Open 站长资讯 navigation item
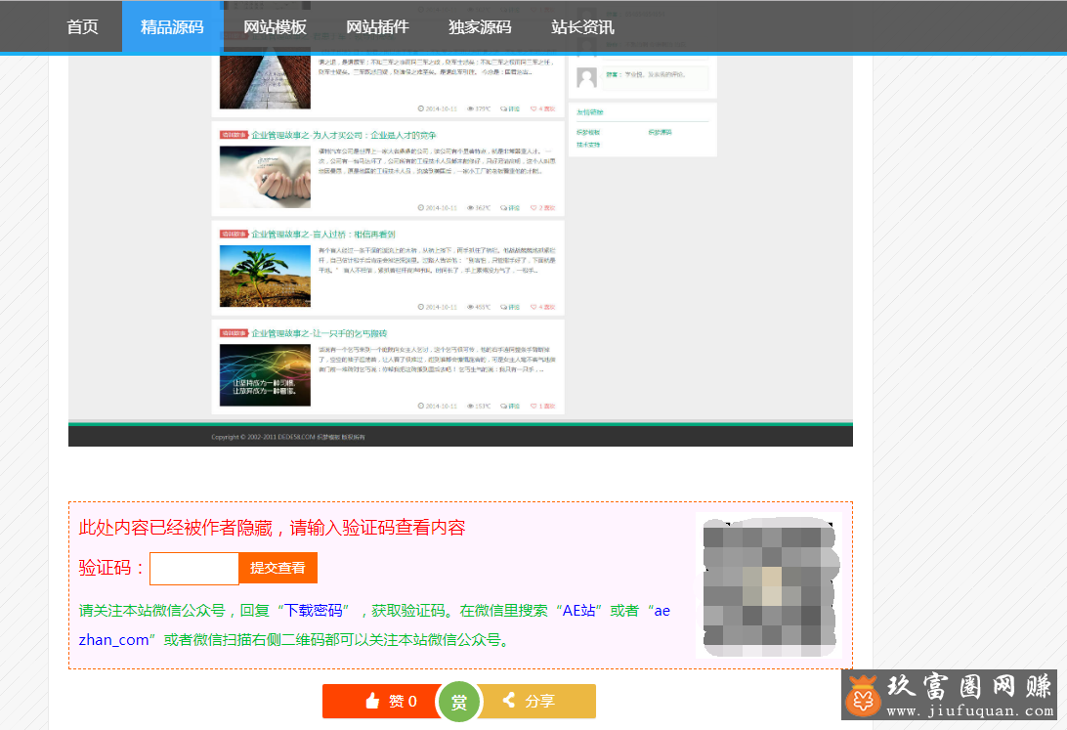 pyautogui.click(x=582, y=26)
